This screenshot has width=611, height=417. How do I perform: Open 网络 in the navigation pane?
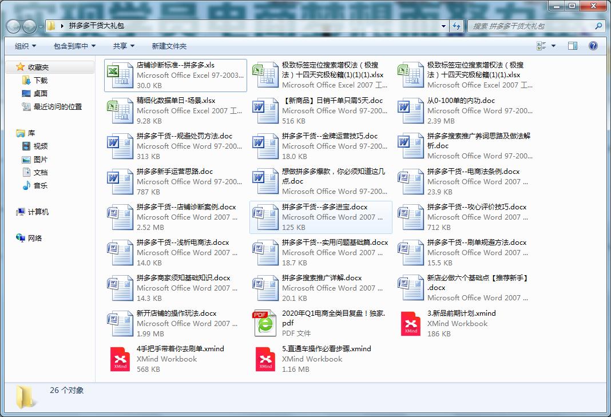tap(35, 238)
